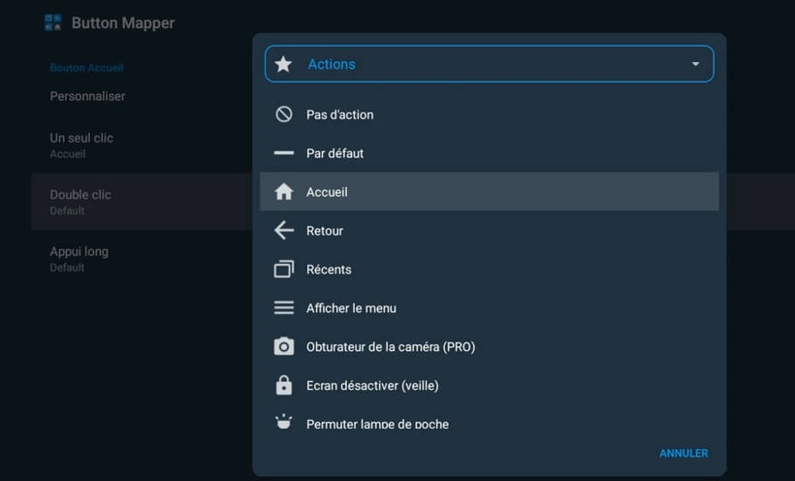Image resolution: width=795 pixels, height=481 pixels.
Task: Choose Afficher le menu
Action: pyautogui.click(x=490, y=307)
